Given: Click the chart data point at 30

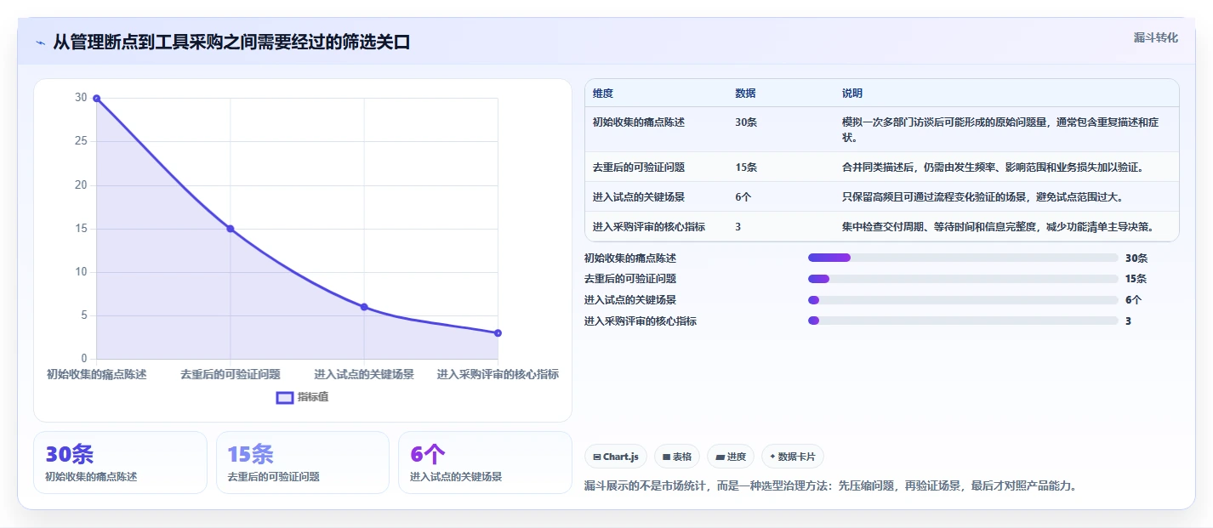Looking at the screenshot, I should (x=96, y=99).
